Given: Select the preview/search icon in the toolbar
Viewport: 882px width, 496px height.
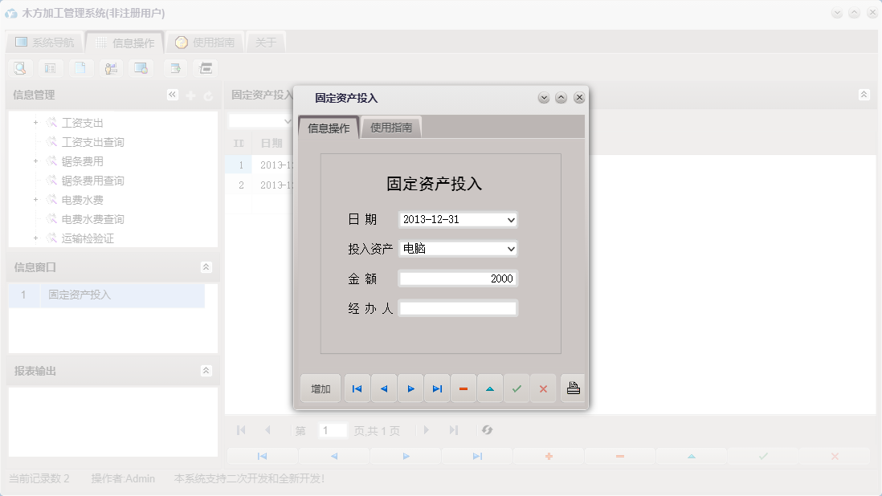Looking at the screenshot, I should coord(20,68).
